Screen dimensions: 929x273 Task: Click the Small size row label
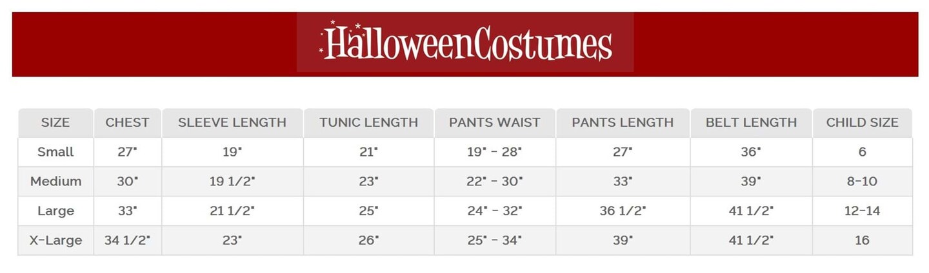55,152
